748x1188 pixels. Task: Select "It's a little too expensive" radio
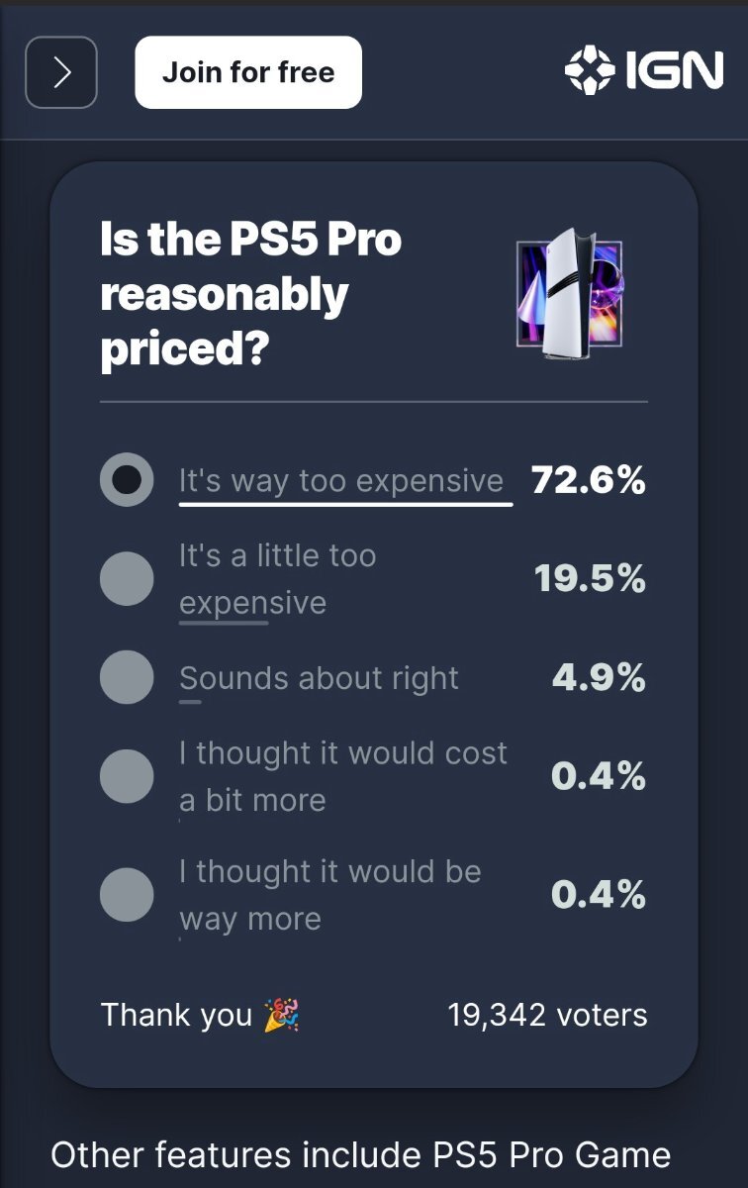127,579
